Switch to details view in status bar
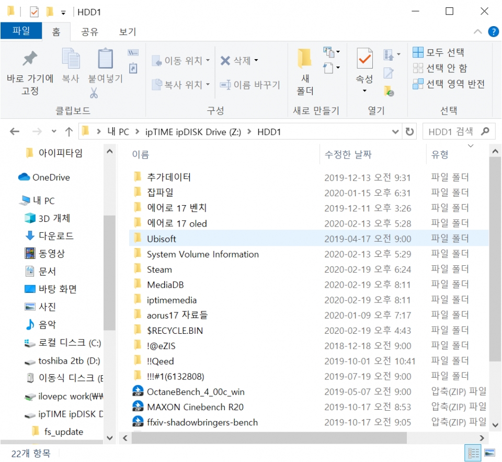This screenshot has width=502, height=462. pos(474,453)
